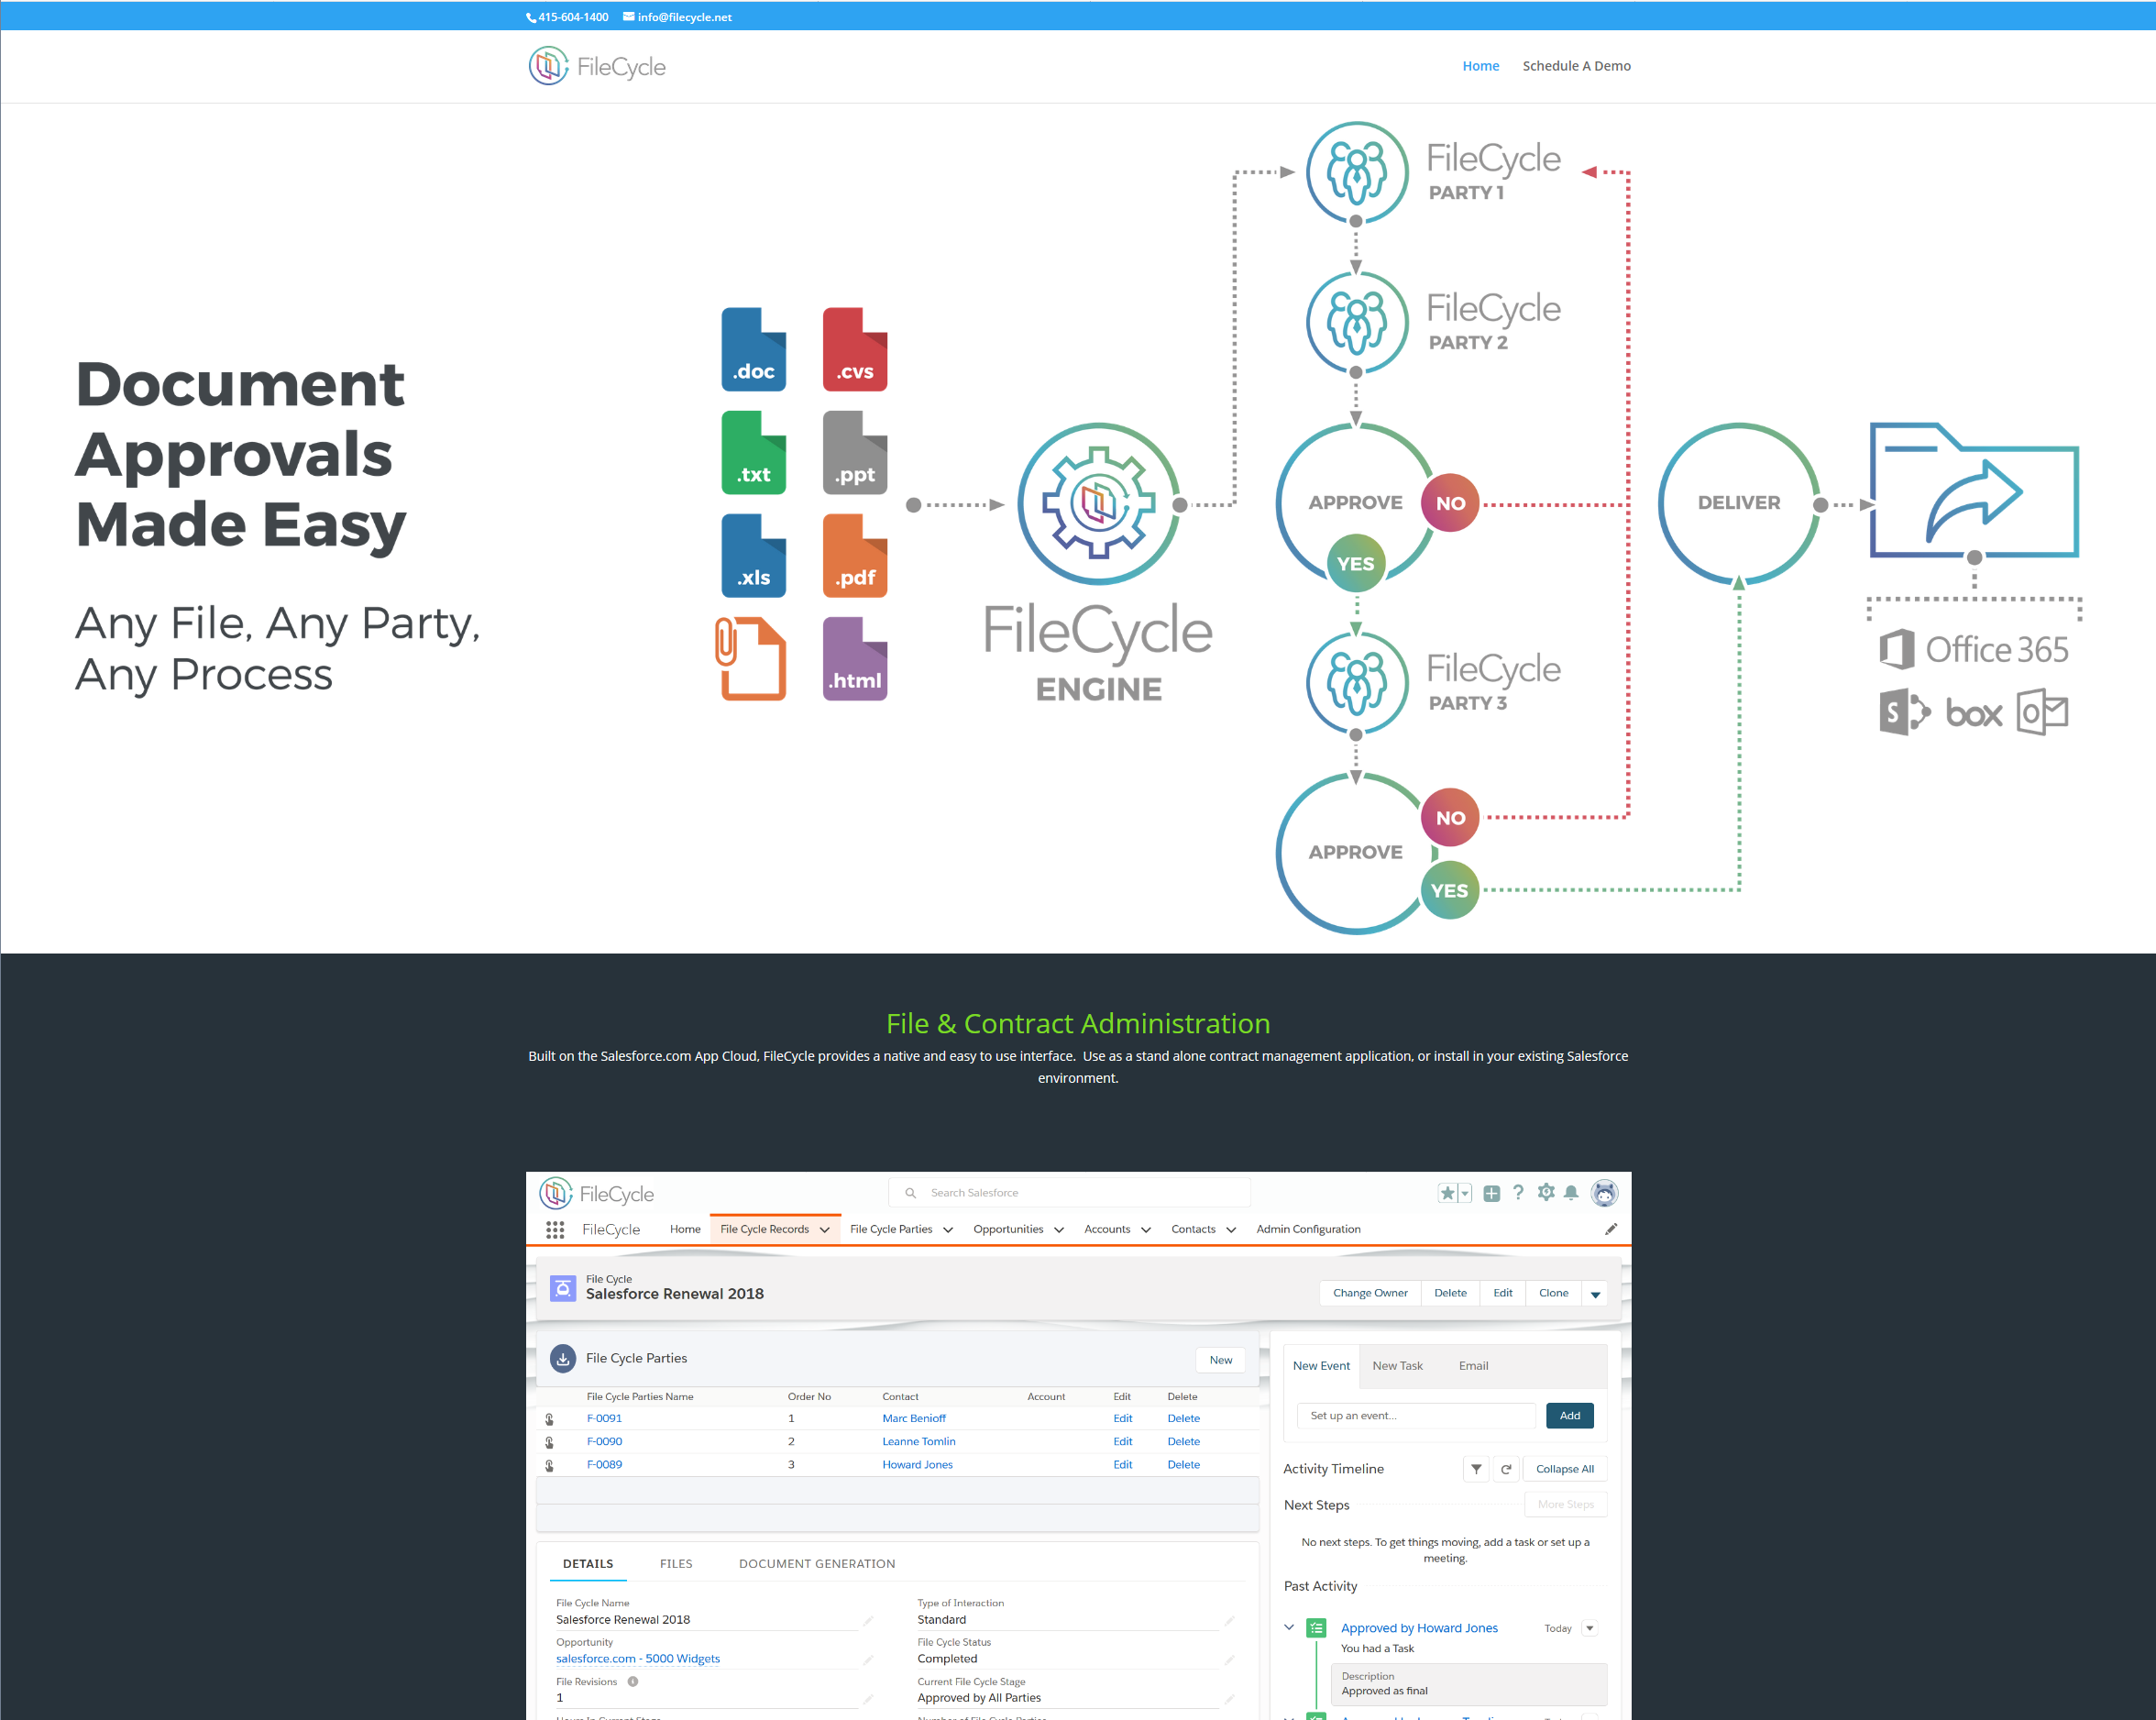The height and width of the screenshot is (1720, 2156).
Task: Open the Salesforce setup gear icon
Action: pos(1546,1192)
